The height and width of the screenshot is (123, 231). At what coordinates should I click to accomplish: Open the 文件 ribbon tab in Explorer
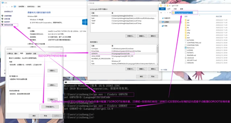(162, 9)
